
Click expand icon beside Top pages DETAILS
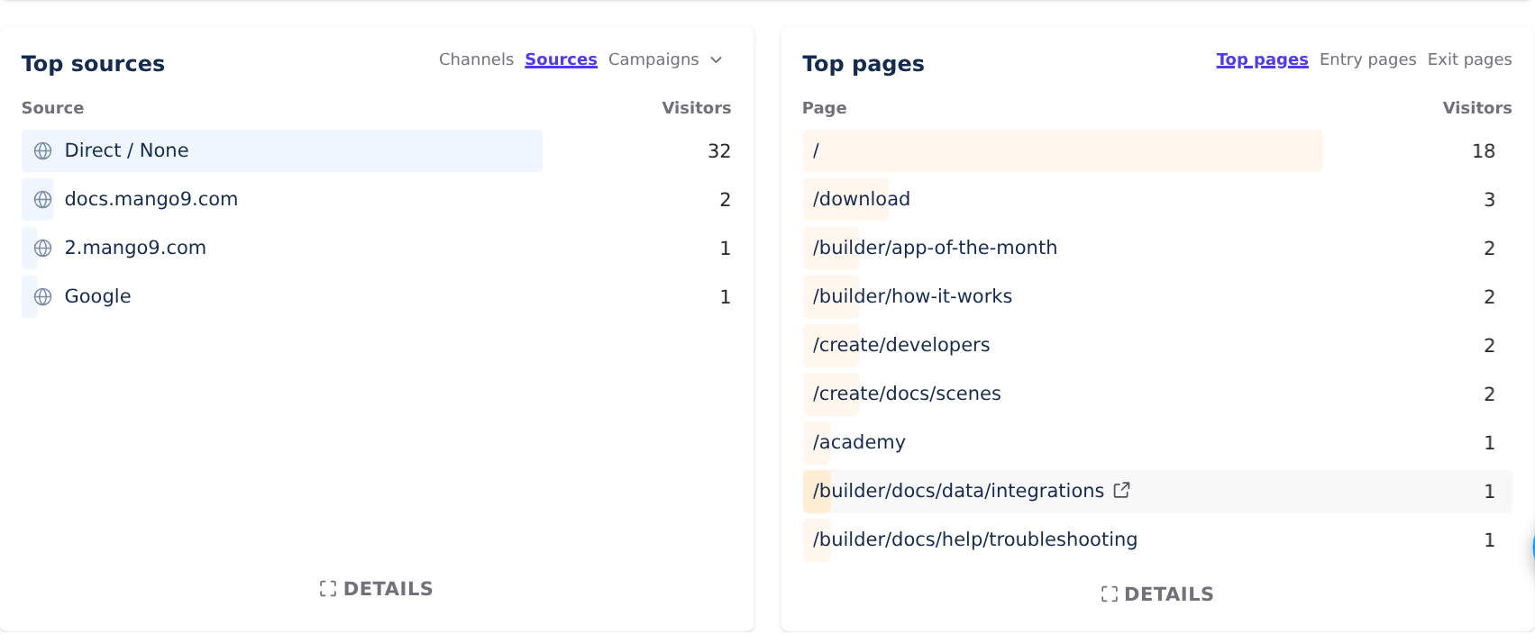point(1110,594)
